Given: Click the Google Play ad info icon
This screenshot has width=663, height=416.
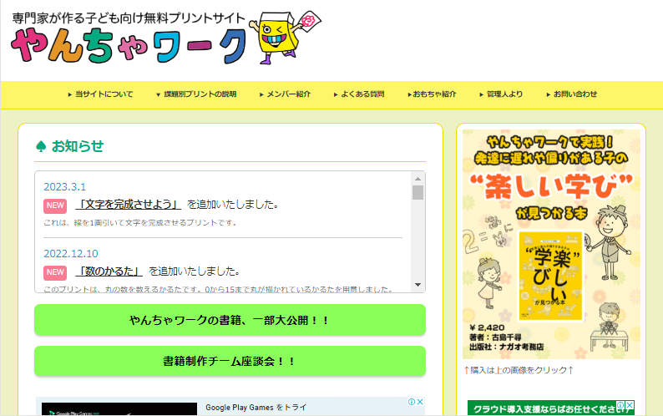Looking at the screenshot, I should pos(412,402).
